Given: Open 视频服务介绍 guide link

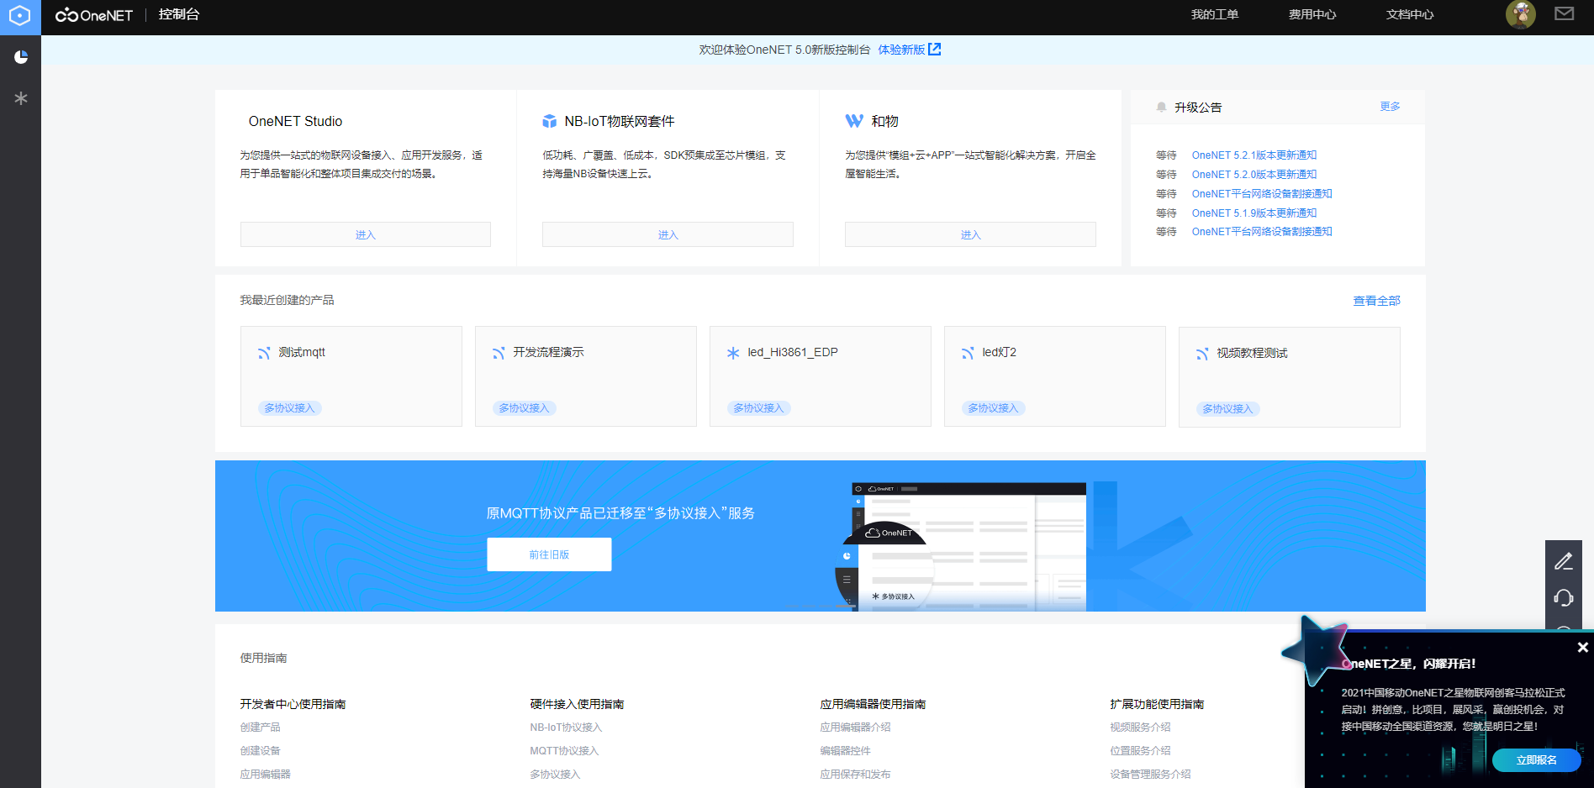Looking at the screenshot, I should (x=1140, y=728).
